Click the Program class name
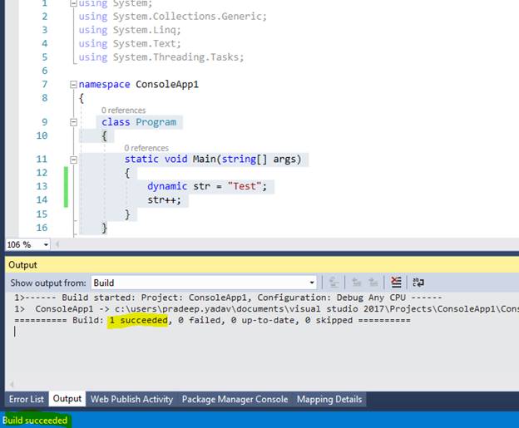The image size is (519, 428). pyautogui.click(x=156, y=122)
